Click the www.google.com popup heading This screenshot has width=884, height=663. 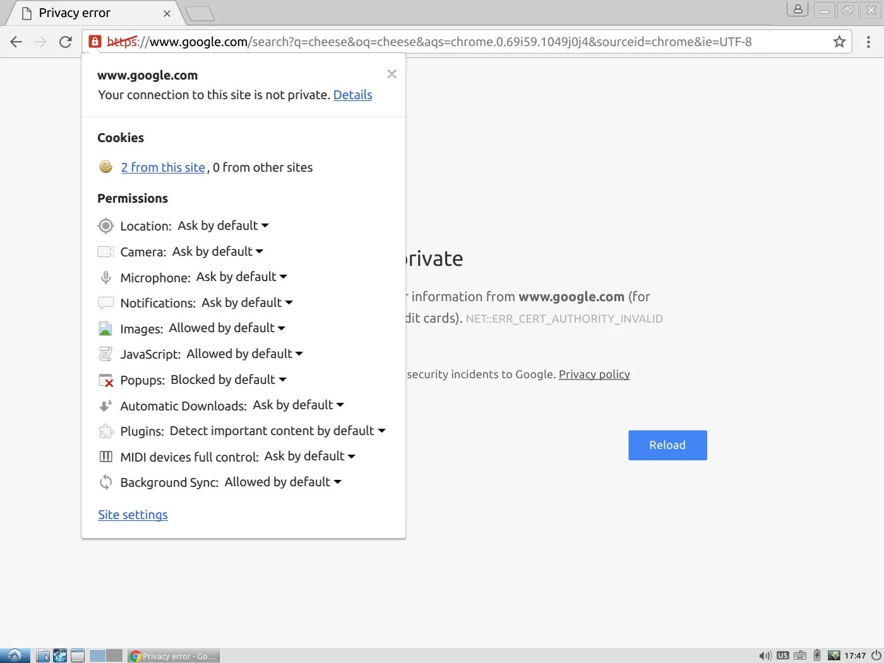147,75
